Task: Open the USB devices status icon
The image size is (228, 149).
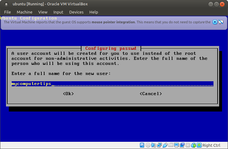Action: click(165, 145)
